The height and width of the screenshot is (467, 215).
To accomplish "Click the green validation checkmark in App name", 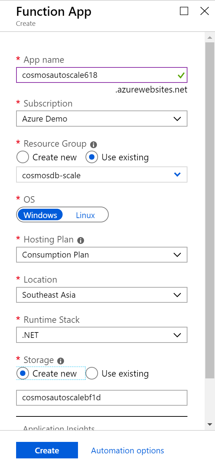I will [181, 75].
